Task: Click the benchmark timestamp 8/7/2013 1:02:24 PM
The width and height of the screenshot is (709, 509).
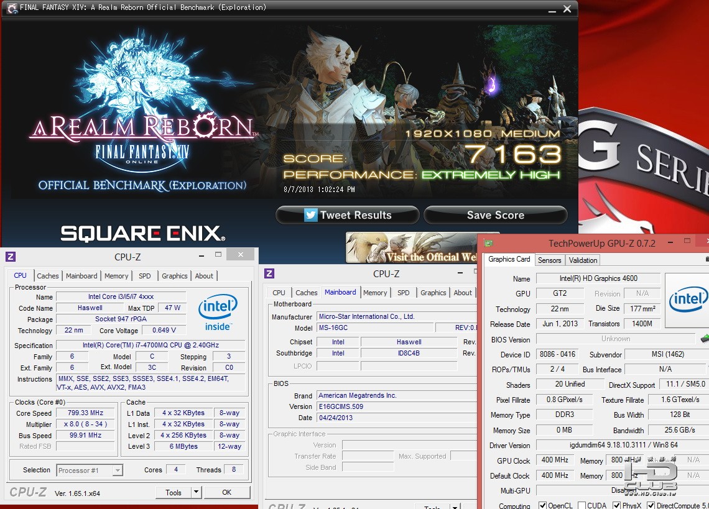Action: click(x=319, y=190)
